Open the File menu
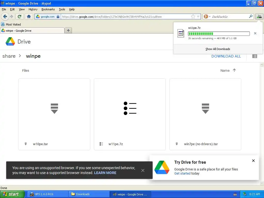 (4, 9)
